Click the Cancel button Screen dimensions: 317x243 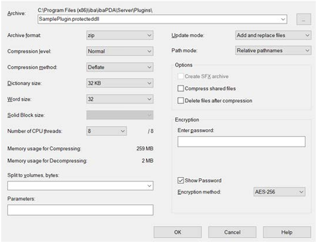coord(232,232)
